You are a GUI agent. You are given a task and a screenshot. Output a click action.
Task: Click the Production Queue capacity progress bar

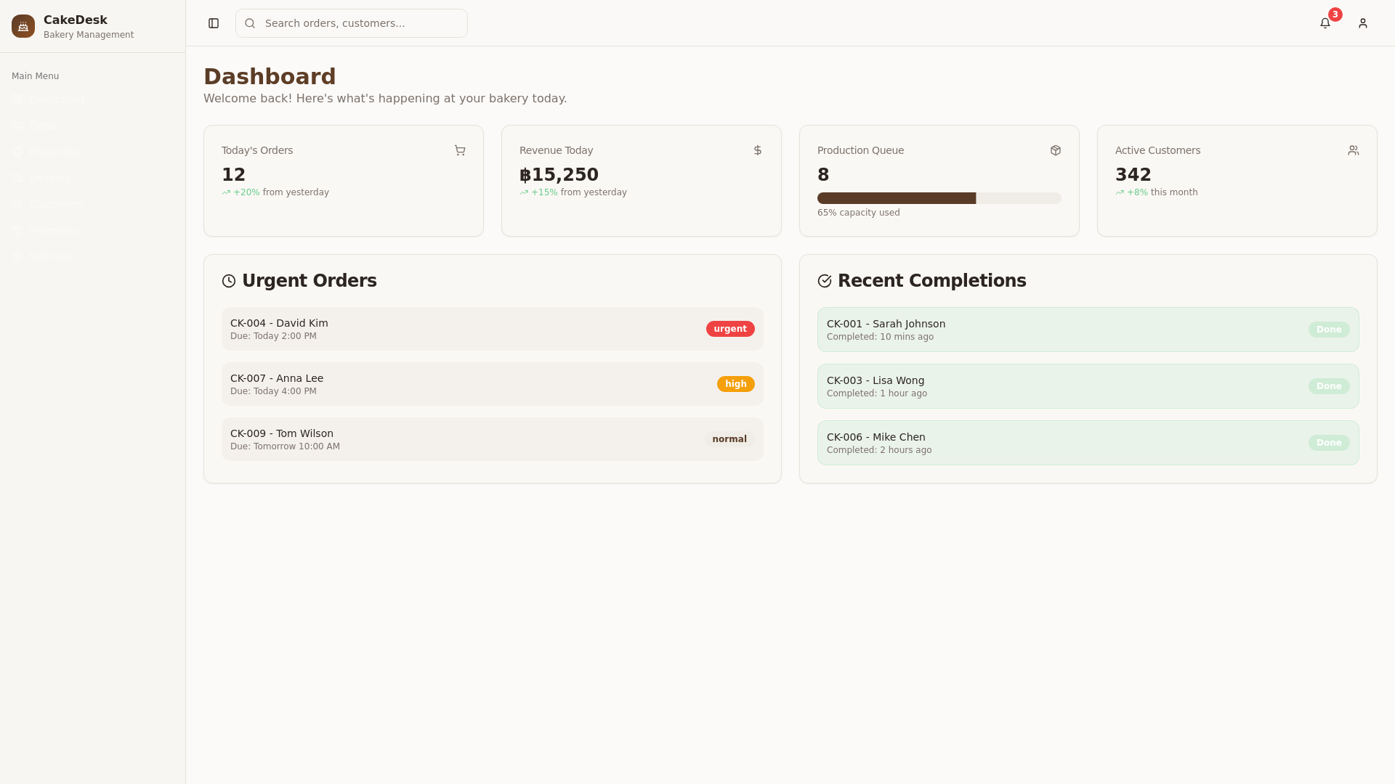coord(939,198)
